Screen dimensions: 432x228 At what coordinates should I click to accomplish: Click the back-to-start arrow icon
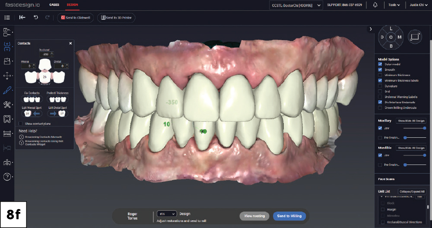pos(22,17)
